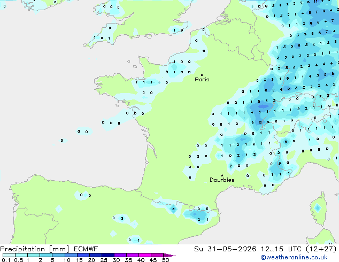Select the 30–35 mm purple swatch
Viewport: 339px width, 262px height.
[120, 255]
